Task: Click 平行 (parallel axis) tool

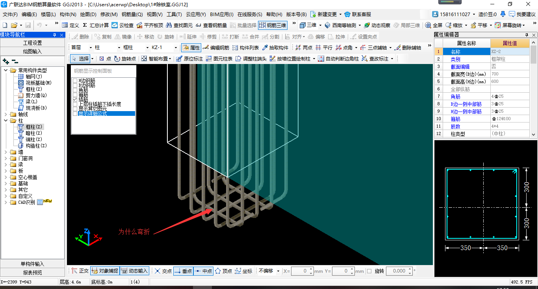Action: pyautogui.click(x=324, y=48)
